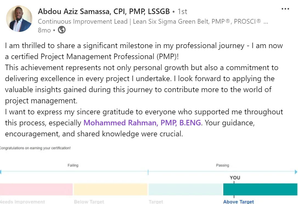Select the pale teal Target bar
This screenshot has width=298, height=204.
[x=185, y=189]
